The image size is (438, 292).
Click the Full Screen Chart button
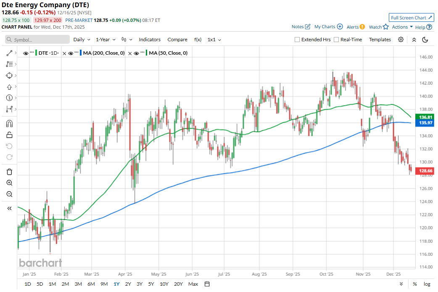(411, 18)
